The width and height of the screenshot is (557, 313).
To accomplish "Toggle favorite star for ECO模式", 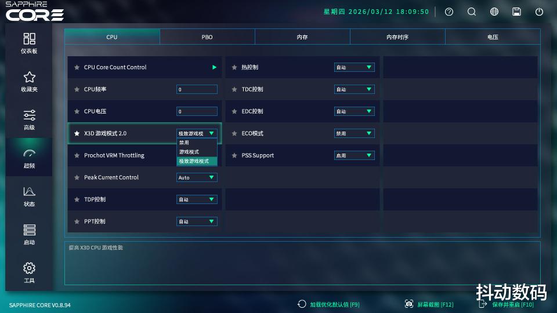I will coord(234,133).
